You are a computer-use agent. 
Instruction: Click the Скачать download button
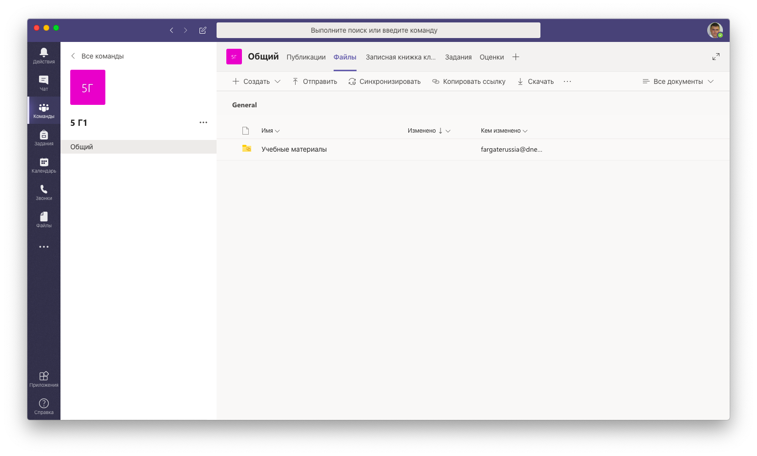point(536,81)
